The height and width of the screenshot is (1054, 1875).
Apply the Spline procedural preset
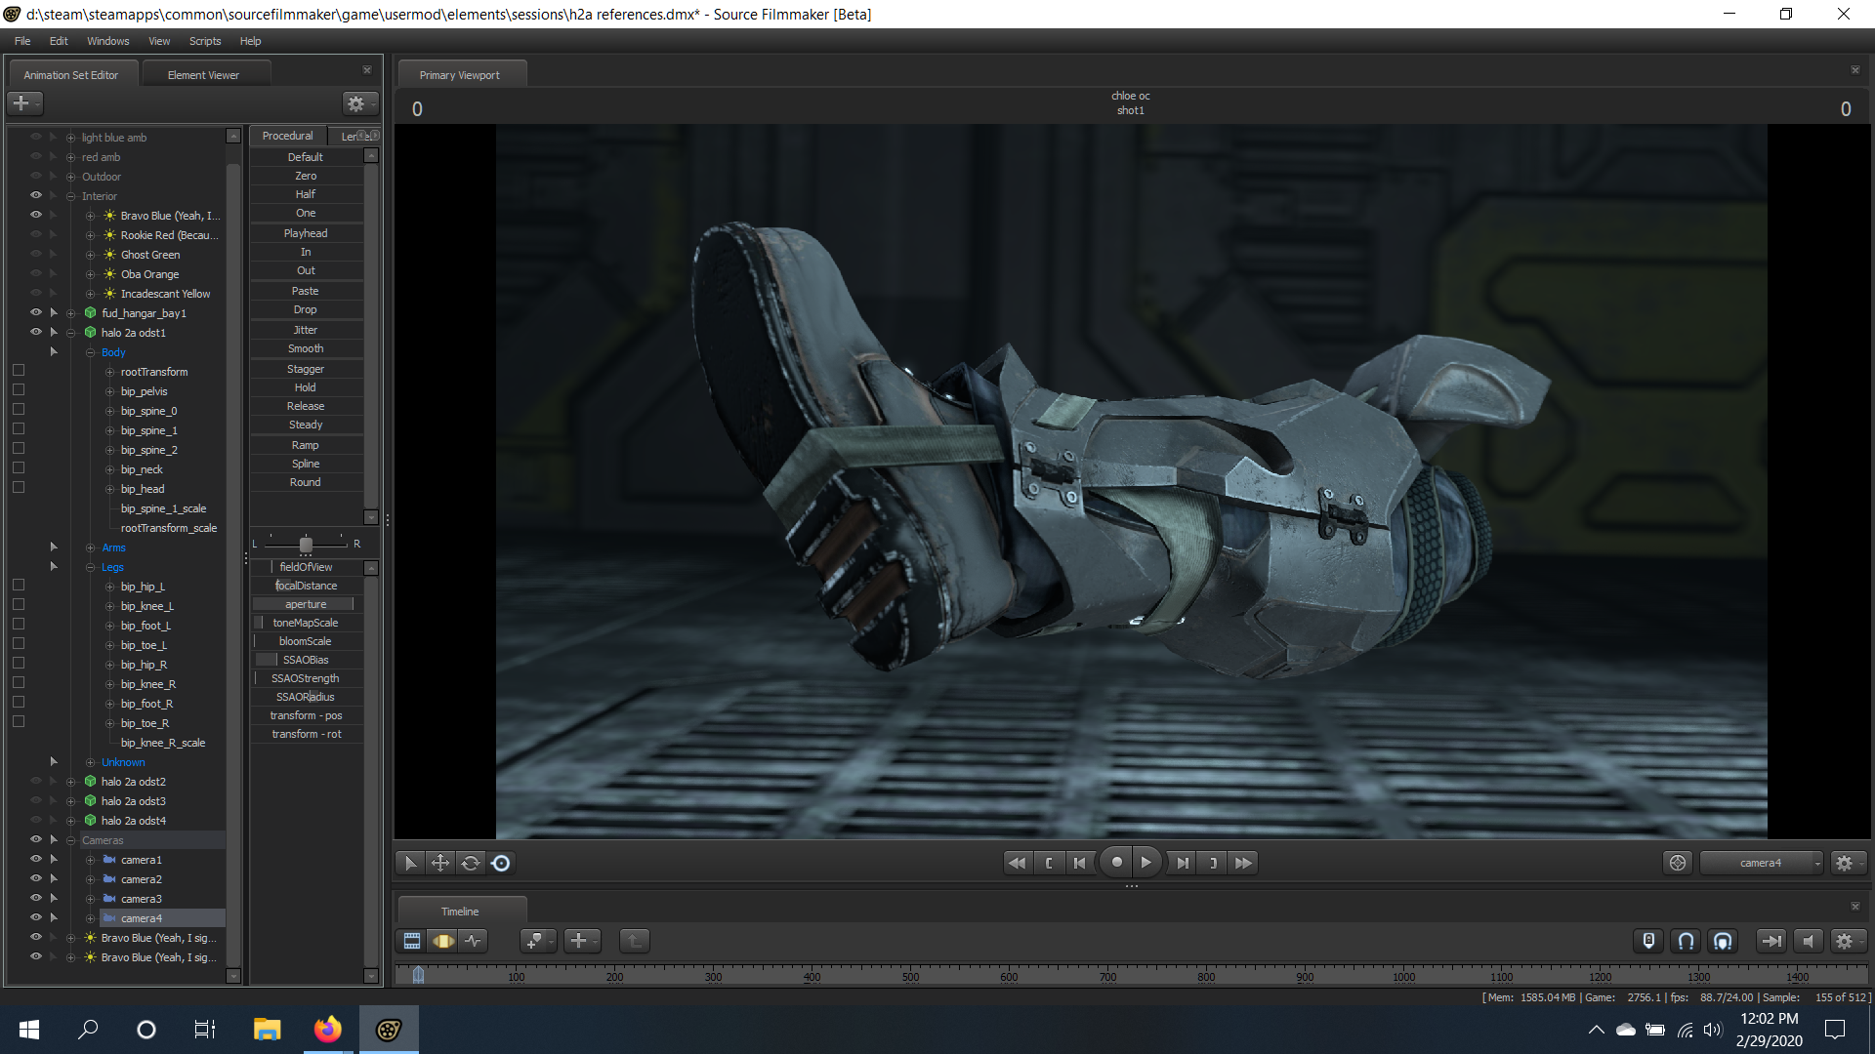[306, 464]
